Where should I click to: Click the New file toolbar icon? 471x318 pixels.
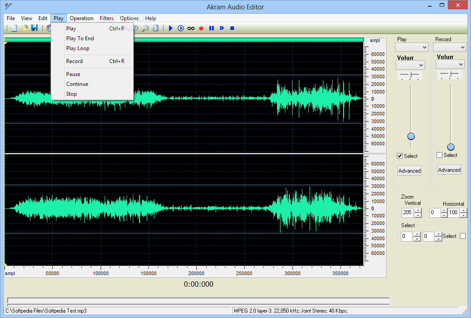pyautogui.click(x=14, y=28)
